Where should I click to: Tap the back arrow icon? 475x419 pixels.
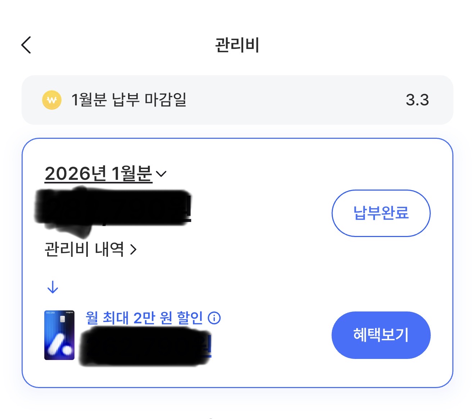point(26,45)
